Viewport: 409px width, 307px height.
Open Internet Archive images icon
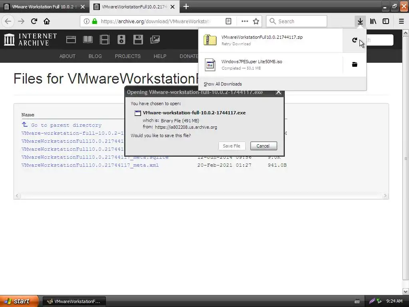coord(155,40)
